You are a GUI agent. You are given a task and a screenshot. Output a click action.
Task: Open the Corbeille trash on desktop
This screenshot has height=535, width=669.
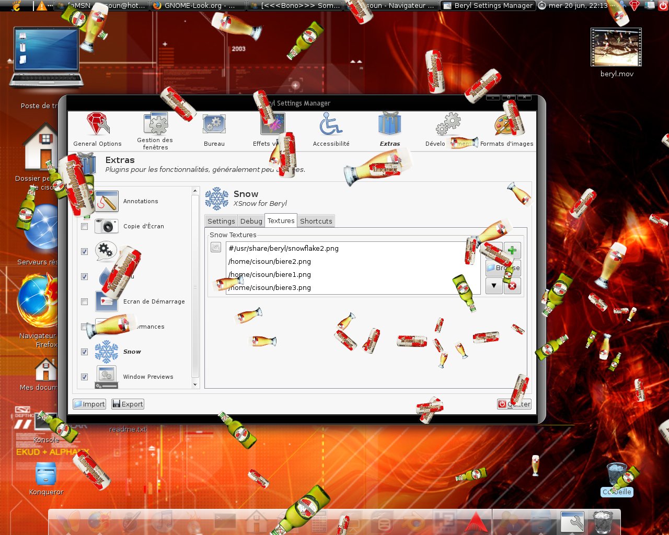pyautogui.click(x=617, y=480)
